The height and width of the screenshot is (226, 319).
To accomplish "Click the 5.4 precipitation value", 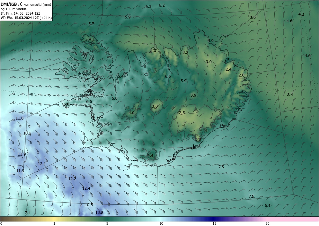I will [121, 76].
